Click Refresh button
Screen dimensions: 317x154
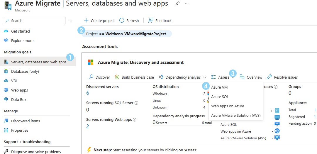(129, 21)
